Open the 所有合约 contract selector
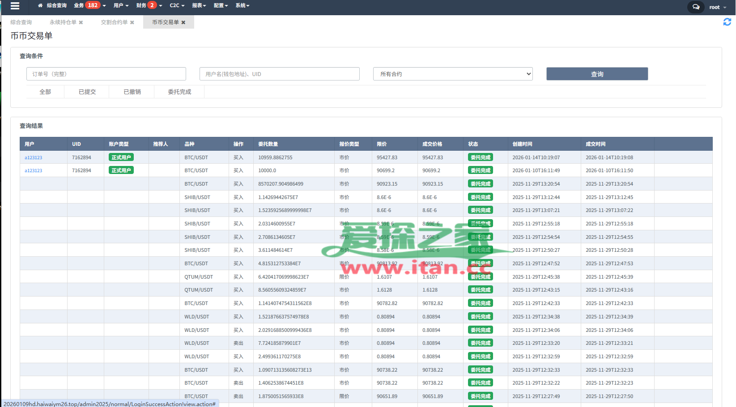This screenshot has height=407, width=736. coord(452,74)
